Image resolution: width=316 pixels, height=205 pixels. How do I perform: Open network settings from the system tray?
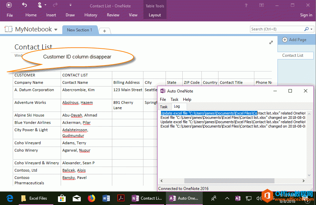248,198
